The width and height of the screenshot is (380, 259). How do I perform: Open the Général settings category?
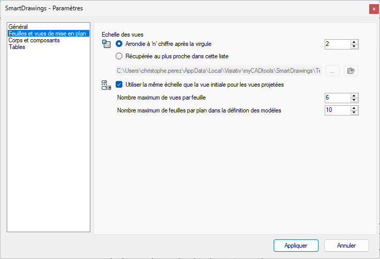18,26
